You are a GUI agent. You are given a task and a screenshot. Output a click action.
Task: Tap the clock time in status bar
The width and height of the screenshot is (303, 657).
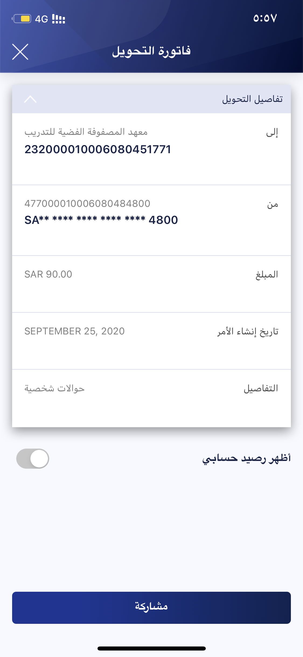tap(265, 18)
